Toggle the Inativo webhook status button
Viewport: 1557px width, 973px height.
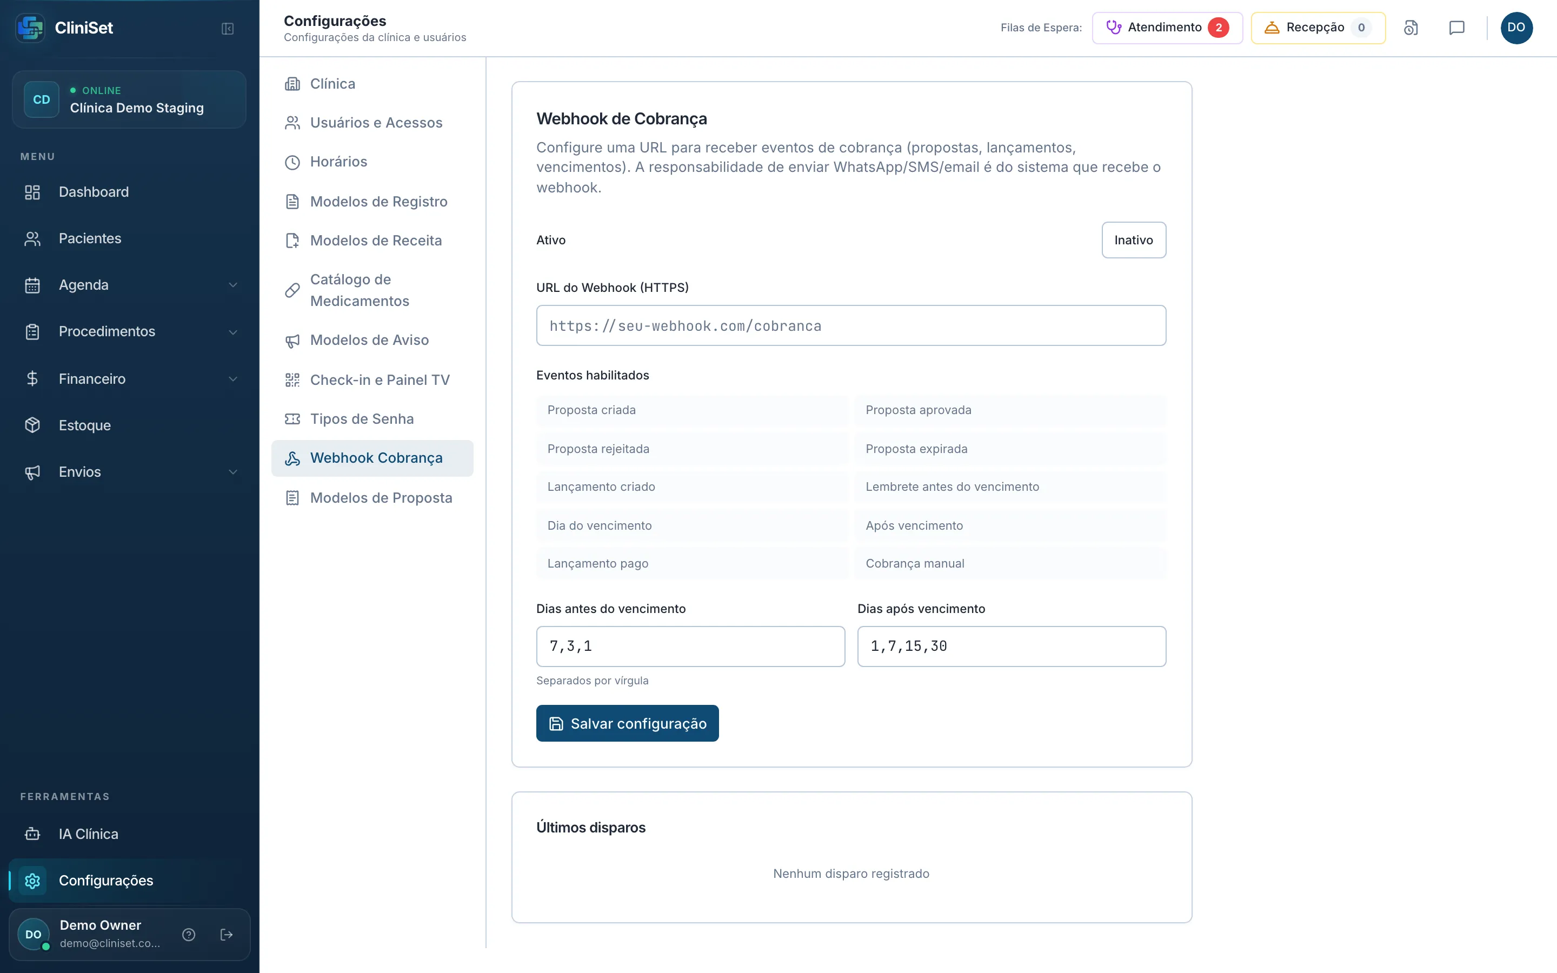(x=1134, y=240)
